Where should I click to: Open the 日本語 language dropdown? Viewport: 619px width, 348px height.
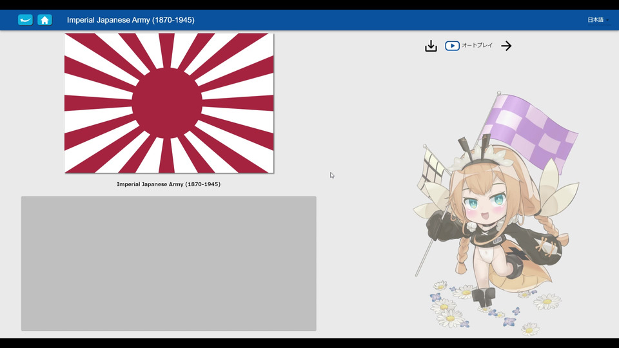(598, 20)
